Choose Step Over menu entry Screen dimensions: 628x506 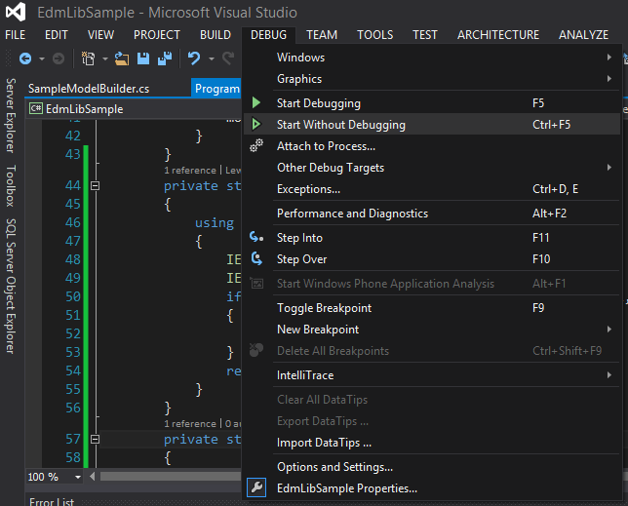[x=432, y=259]
